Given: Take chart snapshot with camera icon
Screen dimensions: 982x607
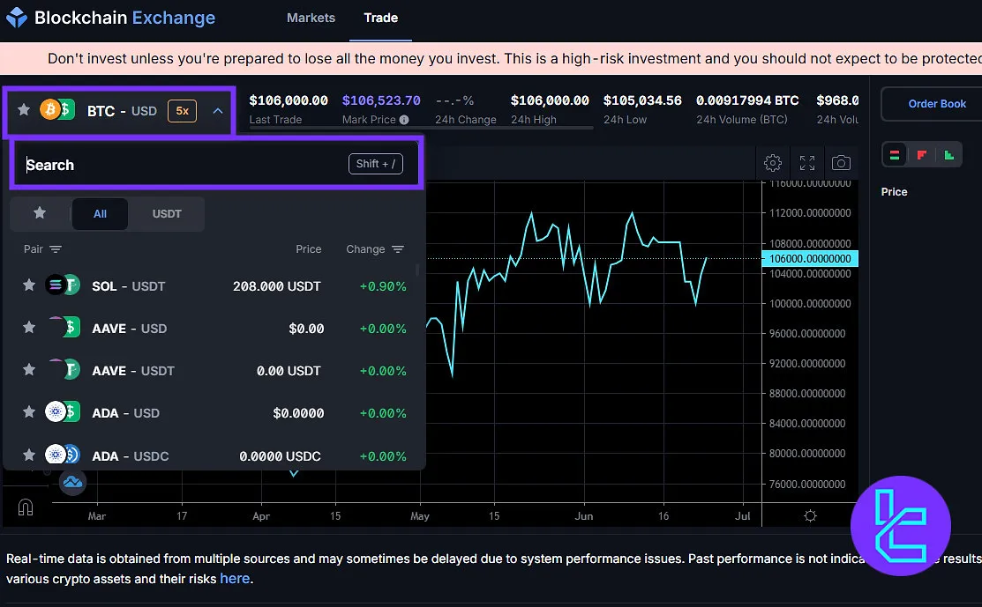Looking at the screenshot, I should pos(841,163).
